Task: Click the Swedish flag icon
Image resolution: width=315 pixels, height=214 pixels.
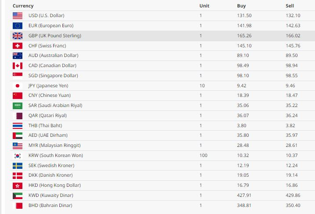Action: (x=18, y=165)
